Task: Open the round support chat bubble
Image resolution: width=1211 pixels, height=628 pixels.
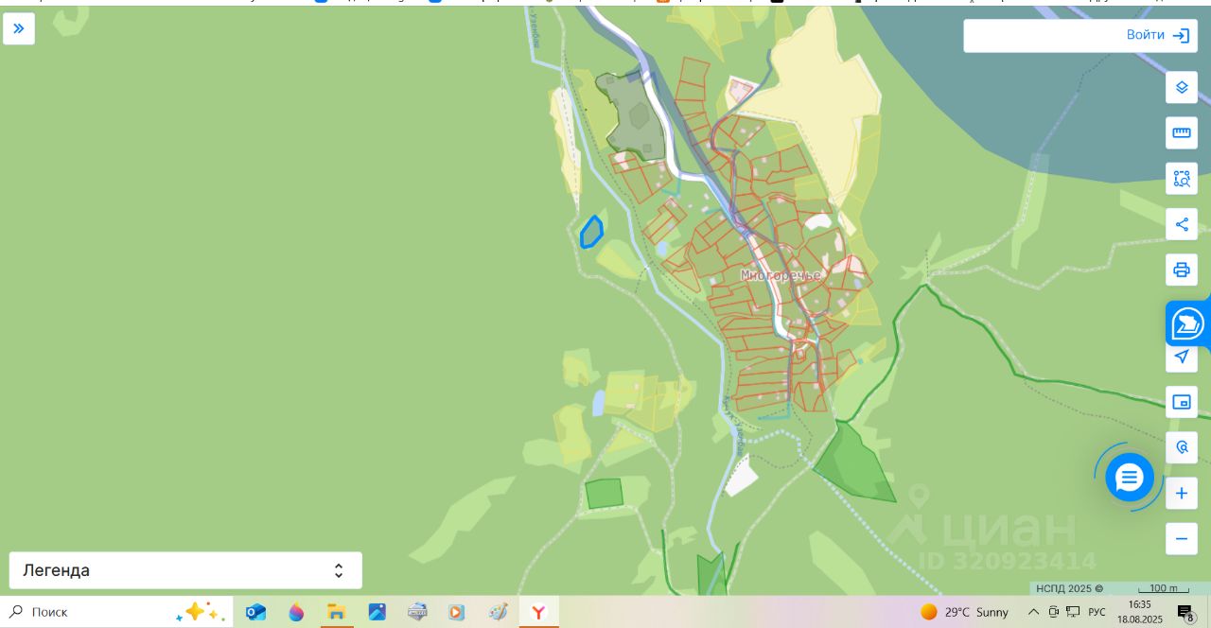Action: (x=1130, y=478)
